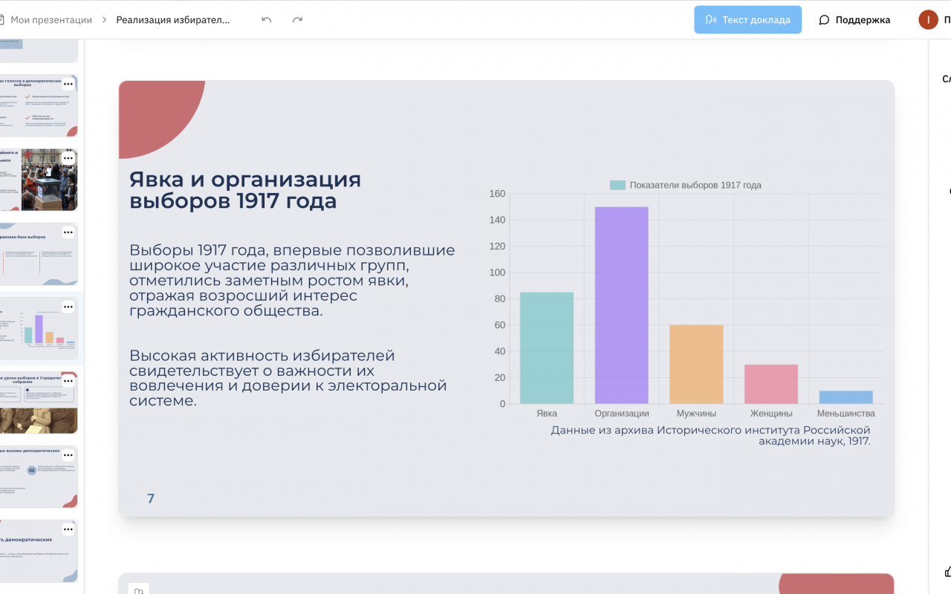Click the breadcrumb chevron separator
Screen dimensions: 951x594
(x=105, y=20)
